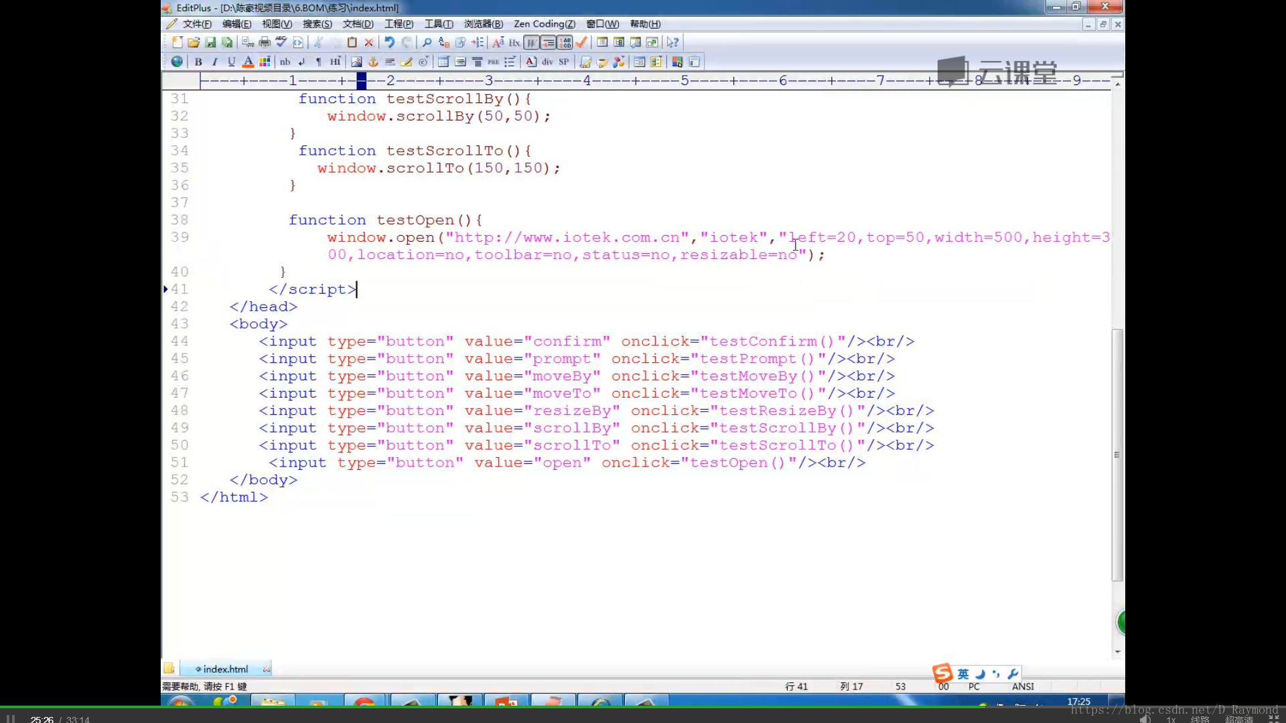
Task: Insert an HTML table with table icon
Action: click(x=443, y=62)
